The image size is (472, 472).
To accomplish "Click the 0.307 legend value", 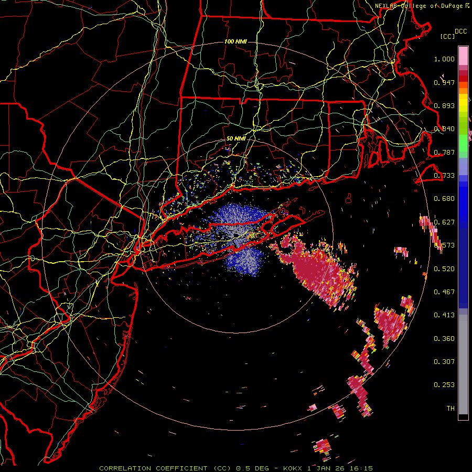I will (x=444, y=362).
